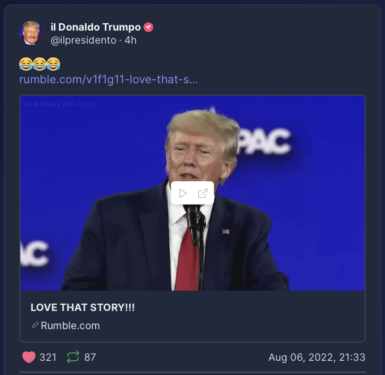385x375 pixels.
Task: Click the post author's profile avatar
Action: pos(31,33)
